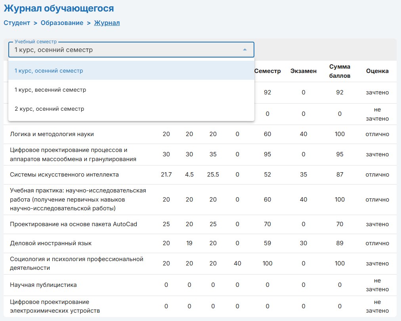Select '1 курс, весенний семестр' option
Screen dimensions: 401x321
(50, 90)
